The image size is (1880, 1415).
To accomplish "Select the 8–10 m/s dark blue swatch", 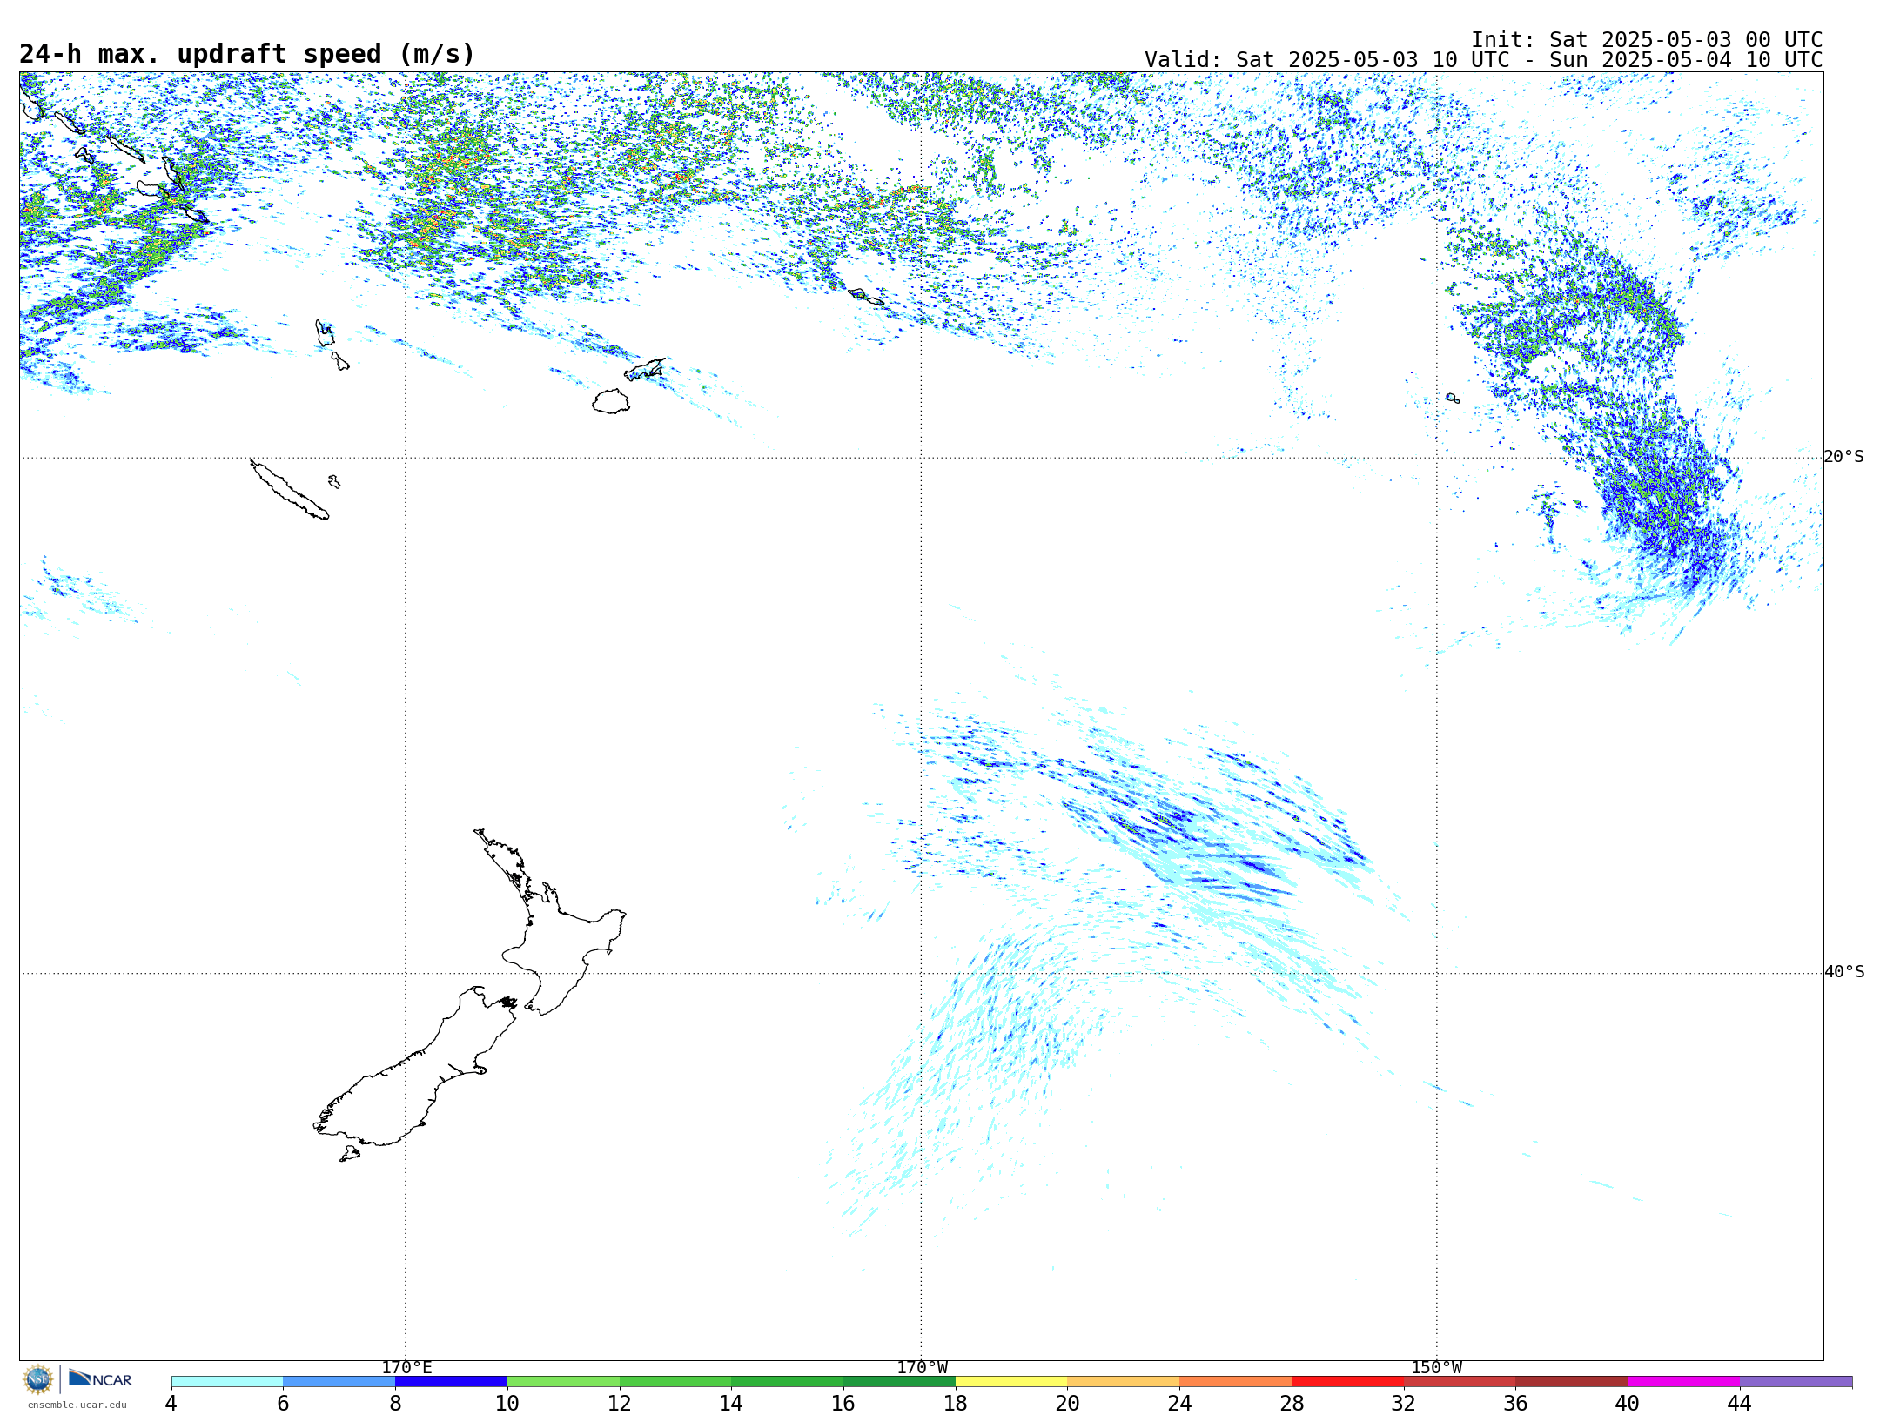I will coord(451,1382).
